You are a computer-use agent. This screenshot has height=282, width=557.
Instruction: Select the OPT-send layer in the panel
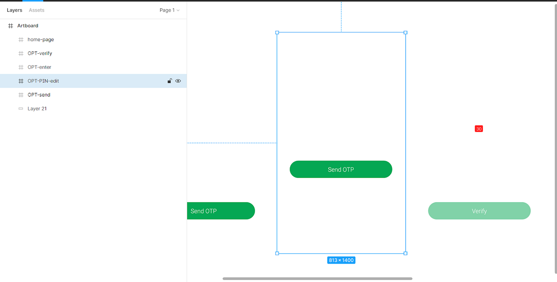point(39,95)
